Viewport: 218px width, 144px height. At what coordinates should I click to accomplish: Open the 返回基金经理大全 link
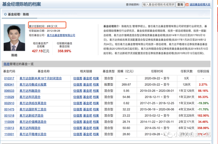(x=200, y=4)
